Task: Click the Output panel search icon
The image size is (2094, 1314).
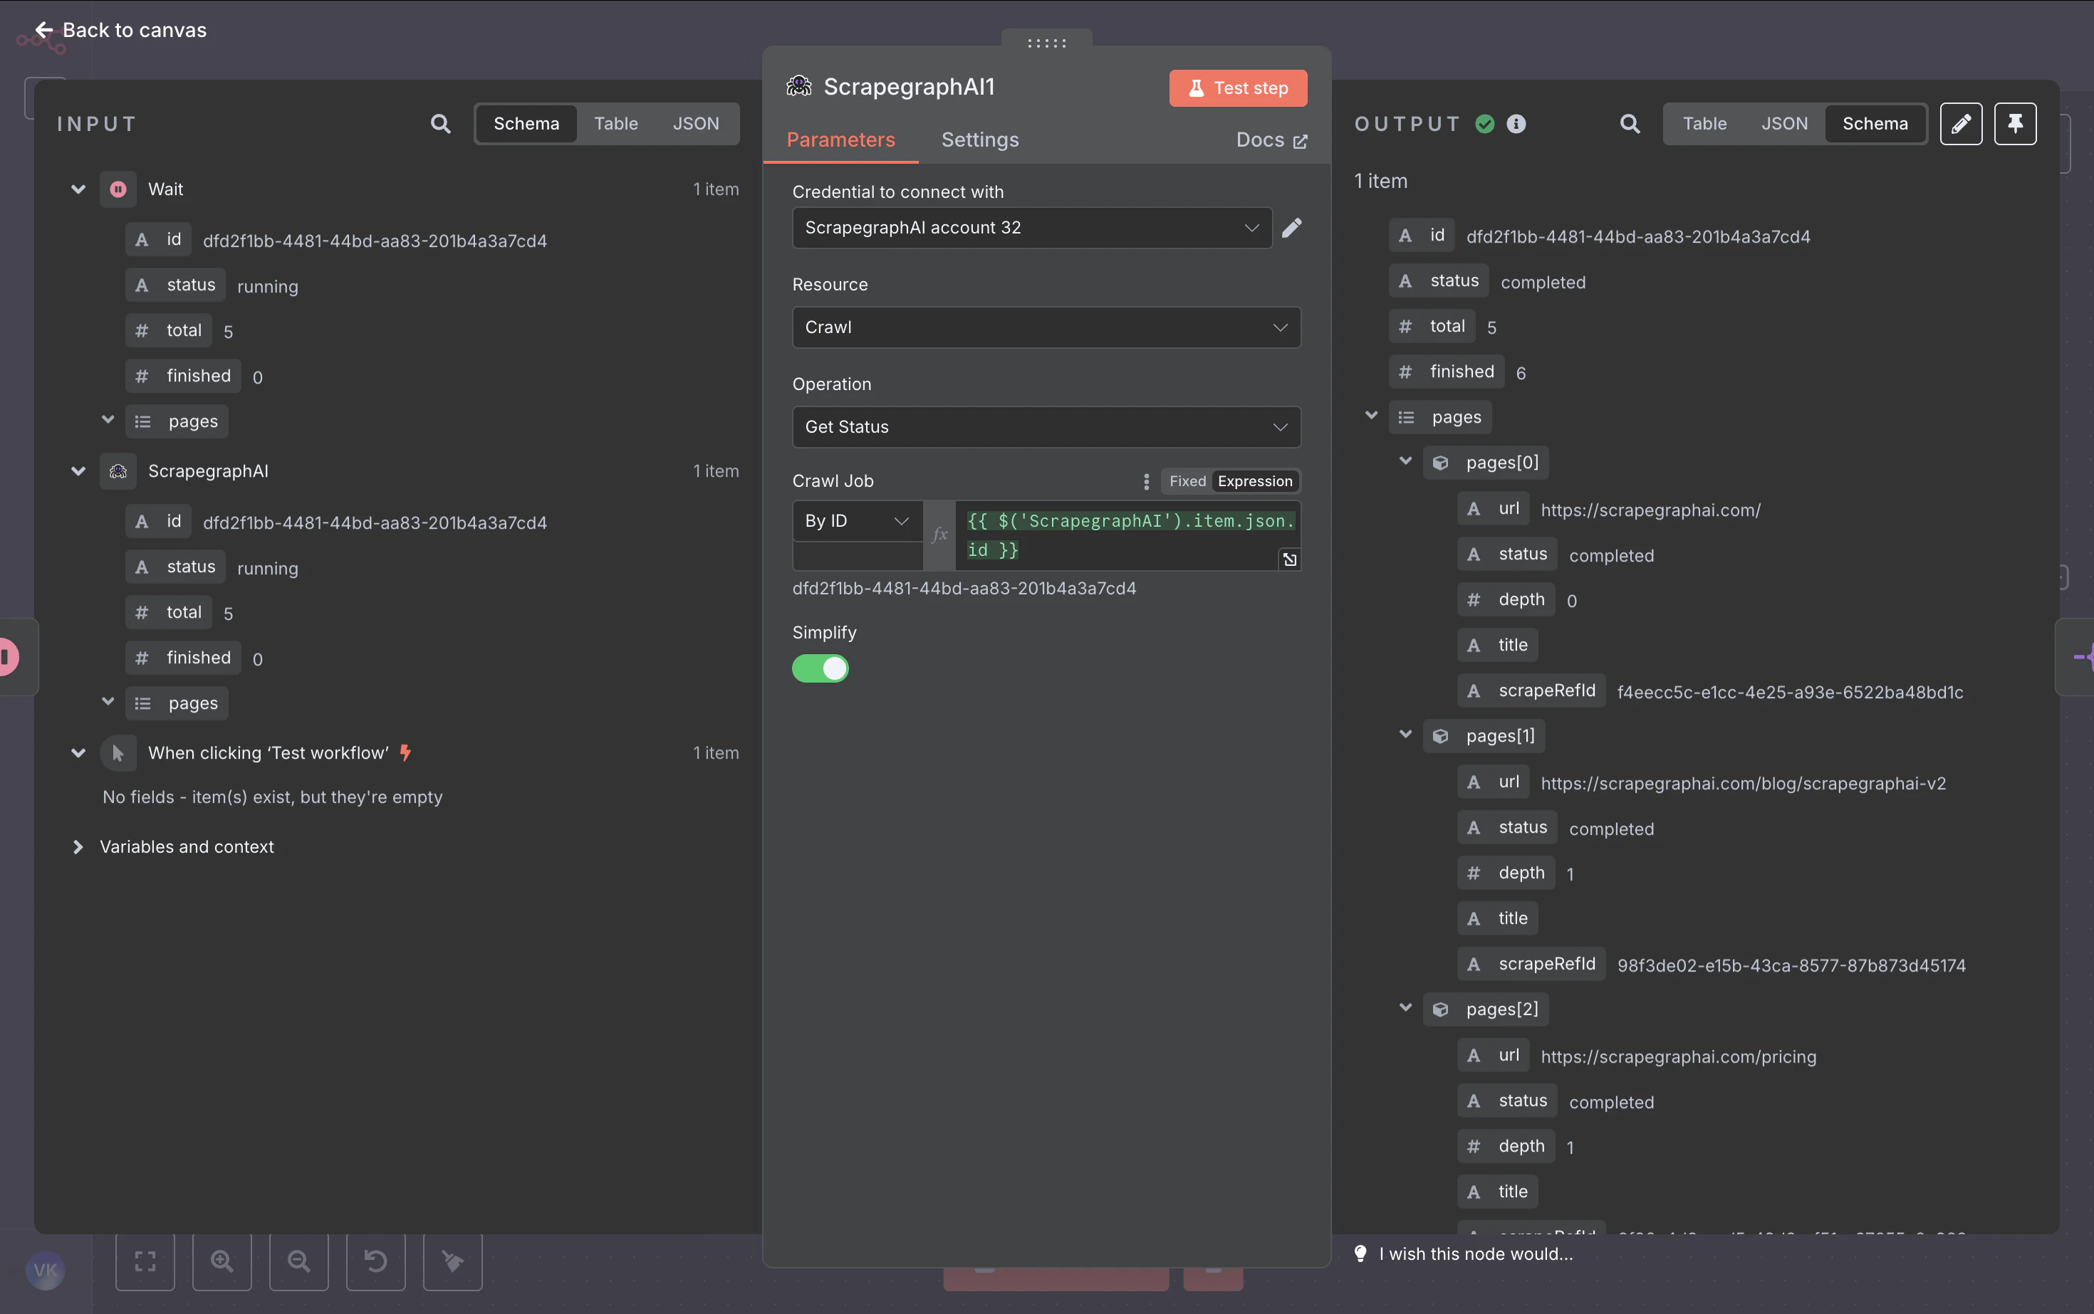Action: click(x=1630, y=123)
